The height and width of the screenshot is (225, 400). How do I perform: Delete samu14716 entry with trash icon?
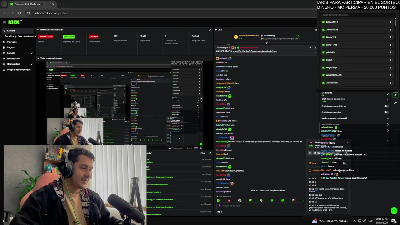pyautogui.click(x=390, y=45)
